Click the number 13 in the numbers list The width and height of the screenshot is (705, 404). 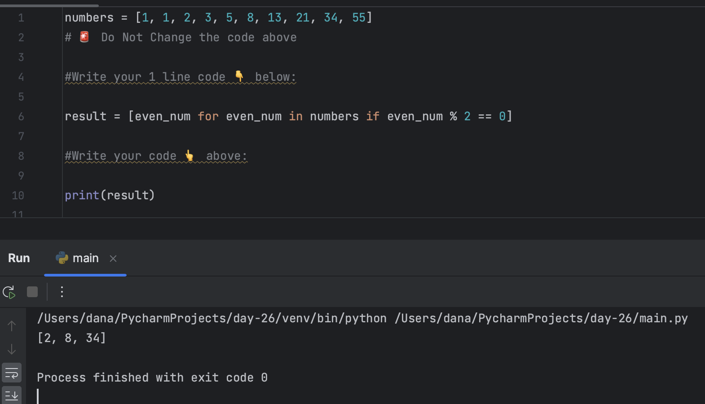274,18
